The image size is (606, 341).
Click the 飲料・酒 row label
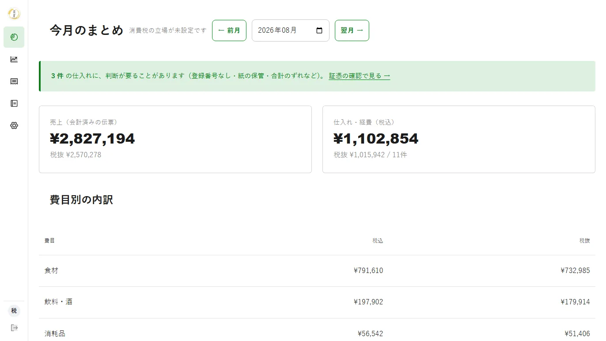(x=58, y=302)
